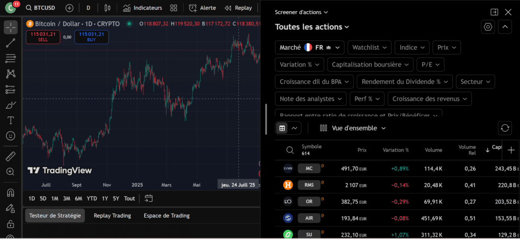The image size is (520, 239).
Task: Open the Indice filter
Action: (412, 47)
